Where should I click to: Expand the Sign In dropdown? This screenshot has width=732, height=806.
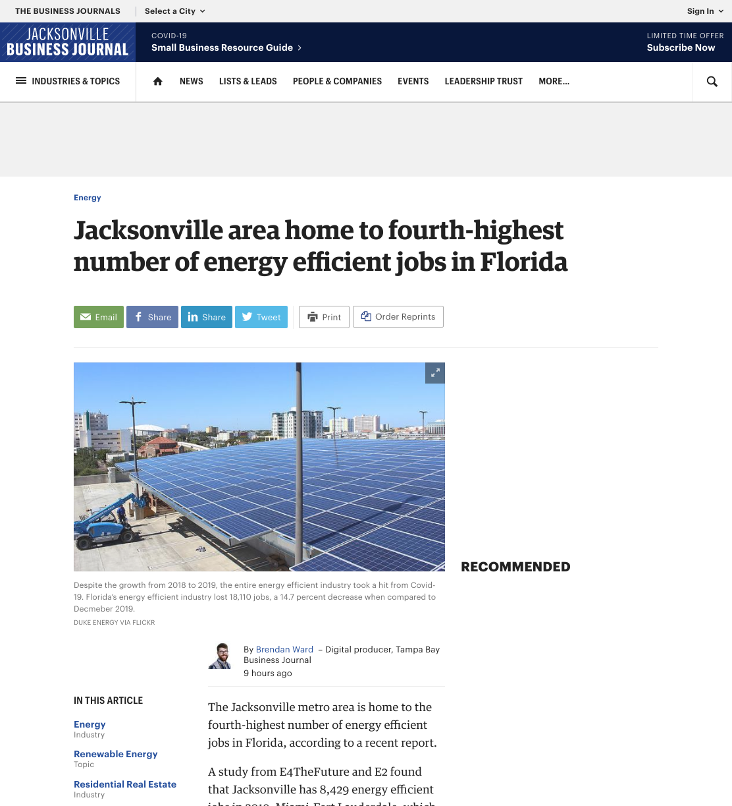(705, 11)
